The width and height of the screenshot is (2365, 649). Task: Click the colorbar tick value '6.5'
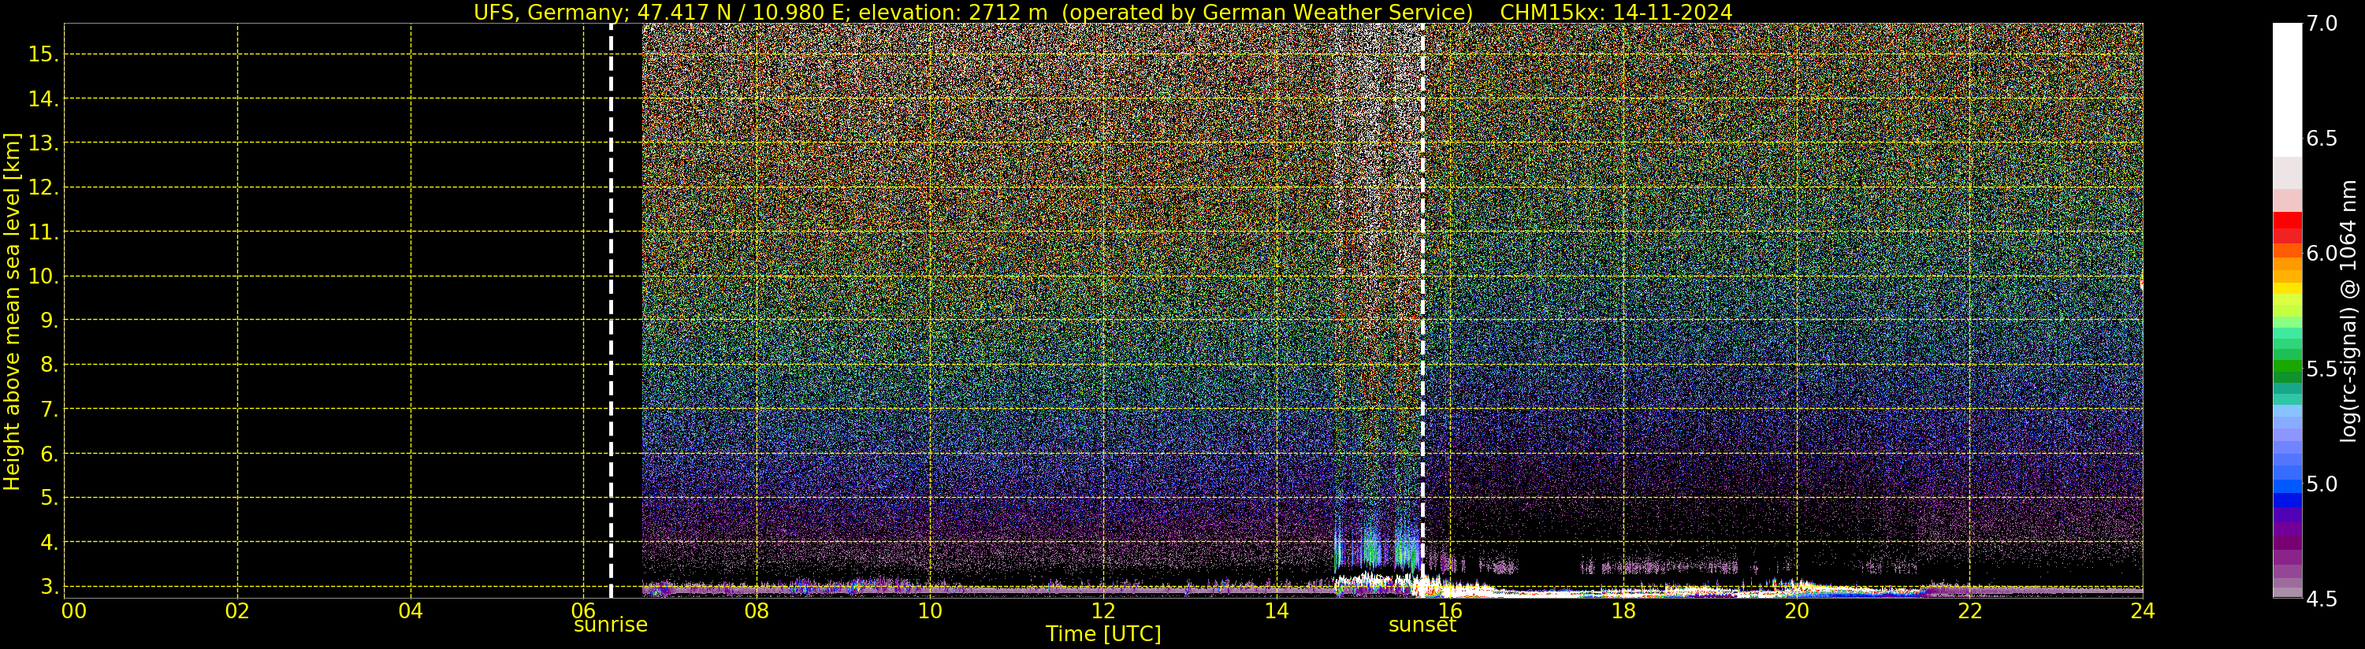pyautogui.click(x=2322, y=139)
